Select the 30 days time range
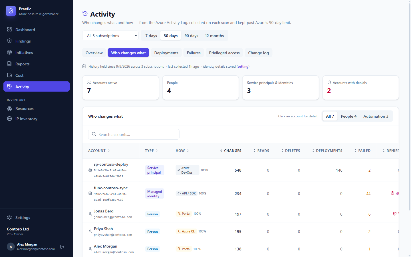411x257 pixels. [x=171, y=36]
